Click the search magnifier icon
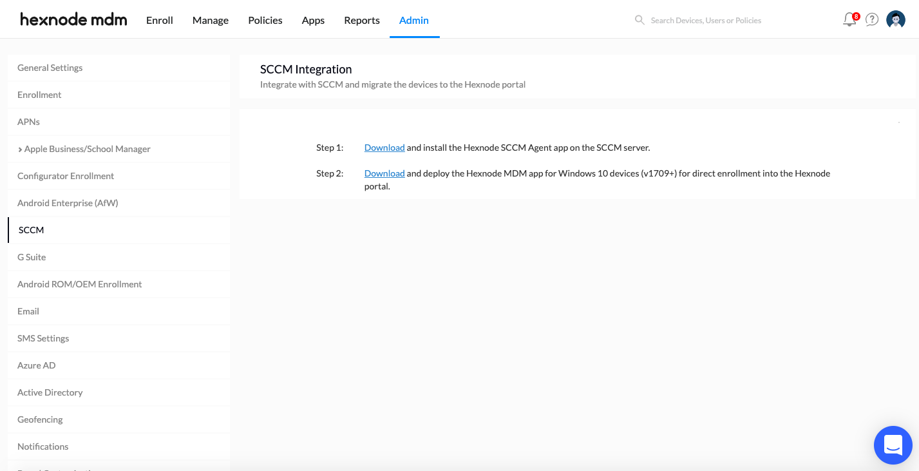The width and height of the screenshot is (919, 471). (x=640, y=20)
